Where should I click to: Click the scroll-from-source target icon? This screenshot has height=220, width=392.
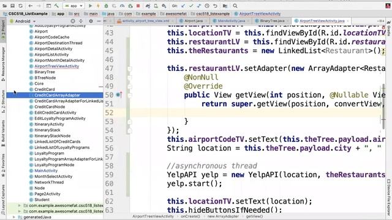click(73, 21)
